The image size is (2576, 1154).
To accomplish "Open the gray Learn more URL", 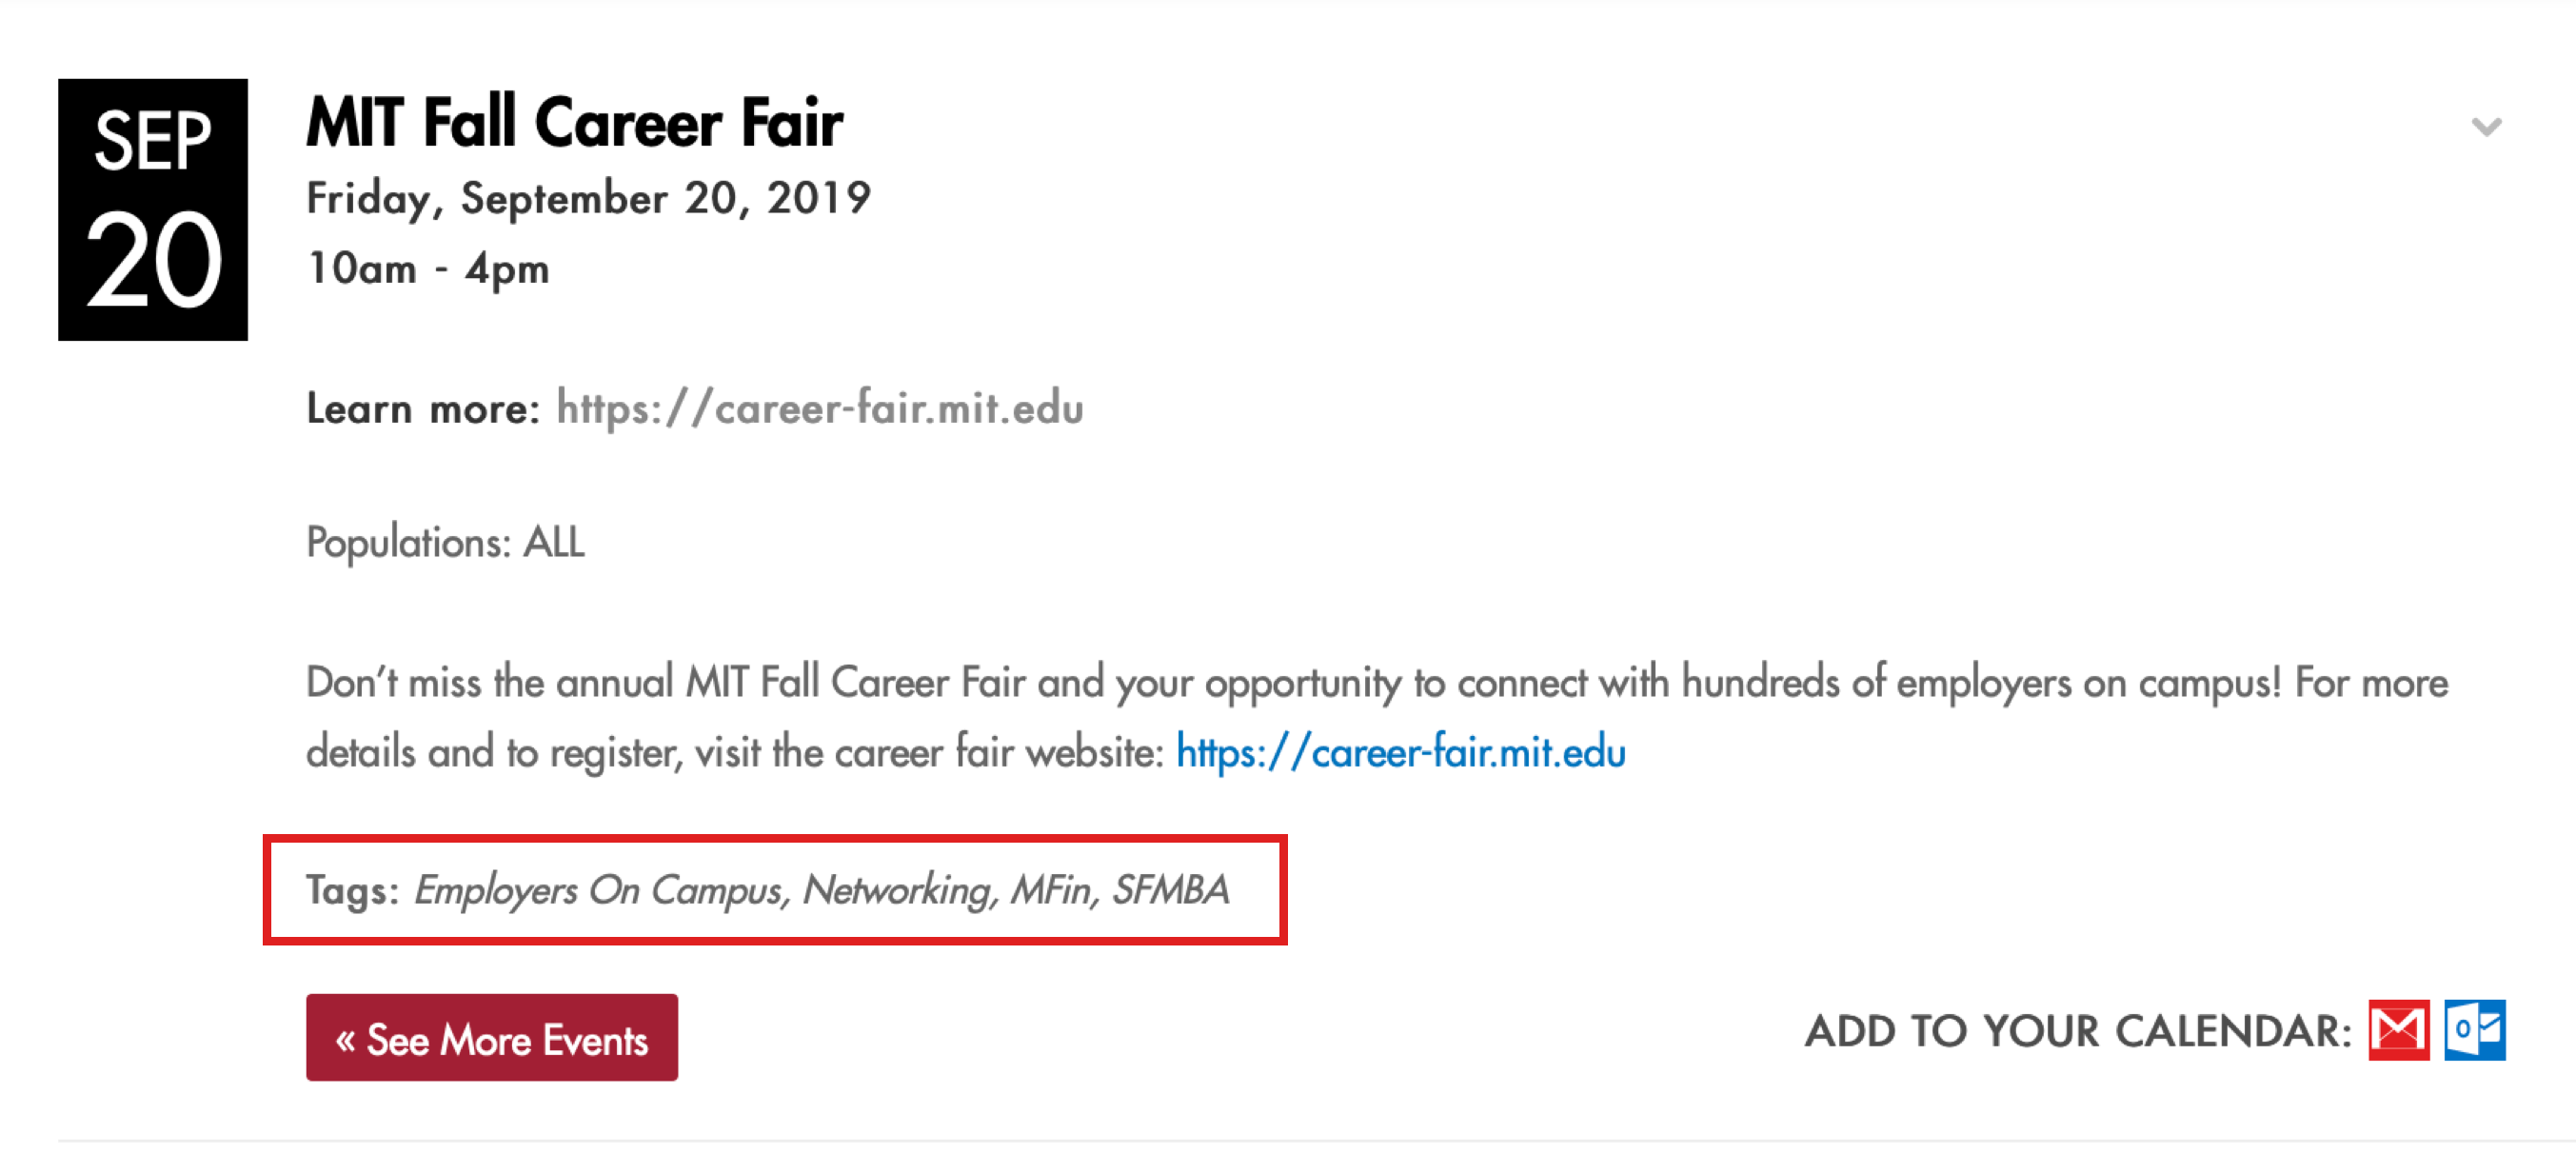I will [x=819, y=408].
